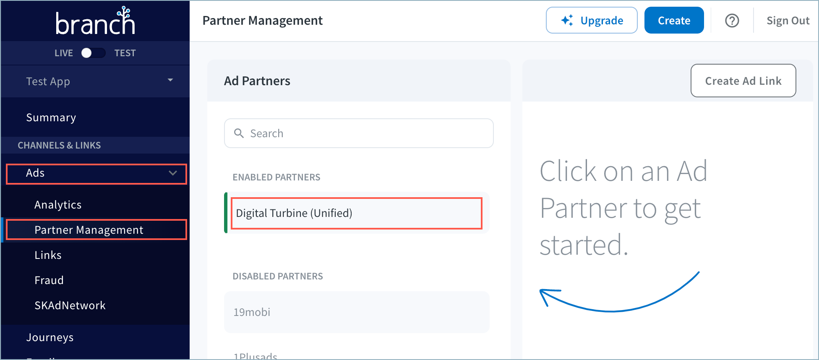Collapse the Ads section chevron
The width and height of the screenshot is (819, 360).
(x=173, y=173)
